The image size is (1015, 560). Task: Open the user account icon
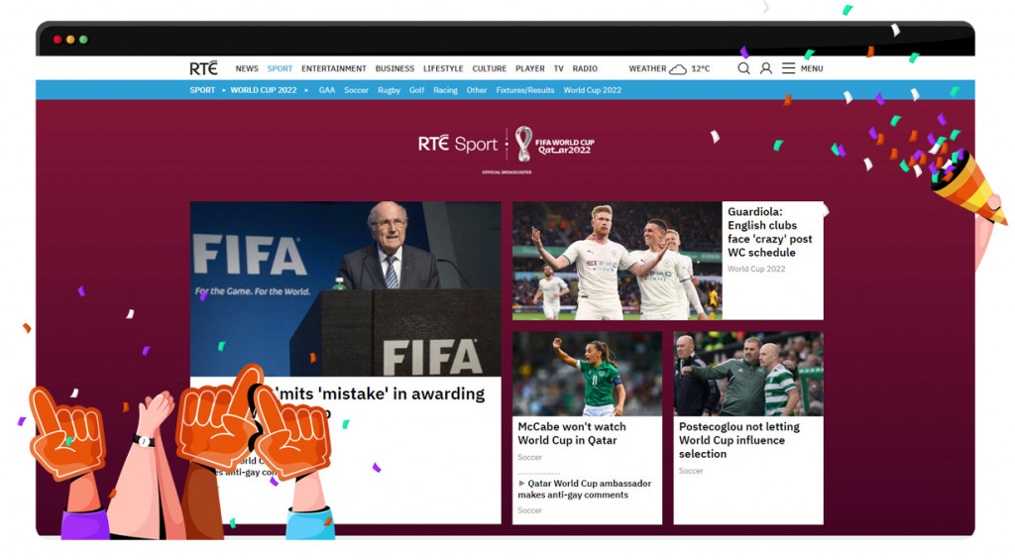[766, 68]
